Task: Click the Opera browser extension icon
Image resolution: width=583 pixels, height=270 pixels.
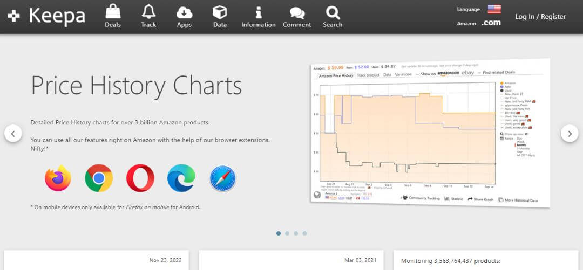Action: [140, 178]
